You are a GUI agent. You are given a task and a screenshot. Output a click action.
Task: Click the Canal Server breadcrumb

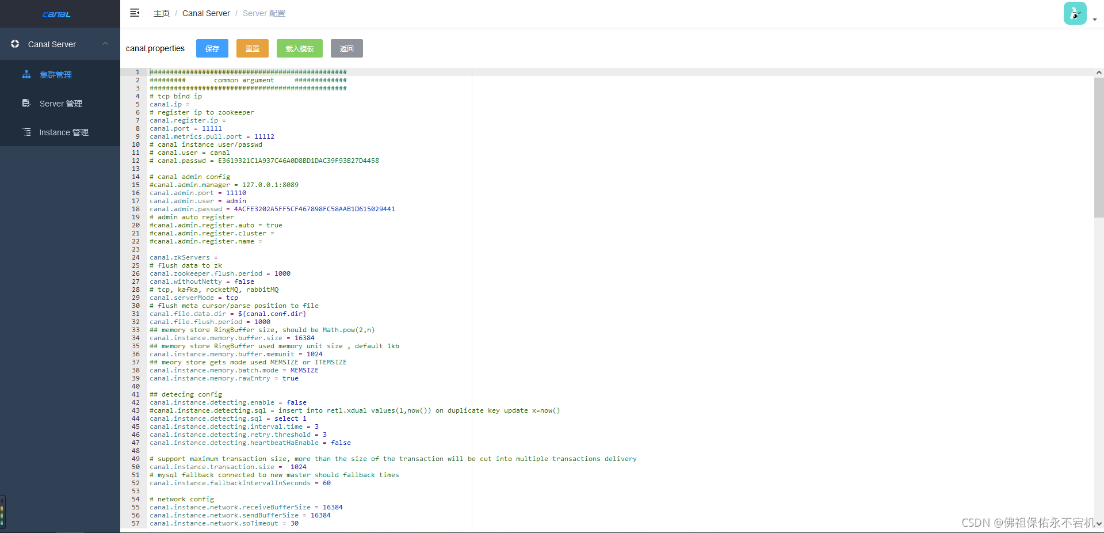coord(206,13)
